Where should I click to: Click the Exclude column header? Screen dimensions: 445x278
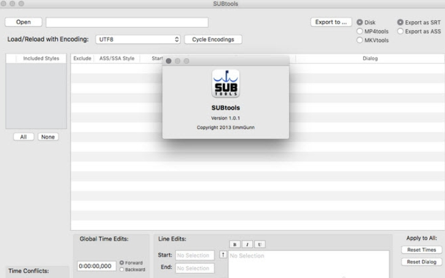pyautogui.click(x=82, y=58)
